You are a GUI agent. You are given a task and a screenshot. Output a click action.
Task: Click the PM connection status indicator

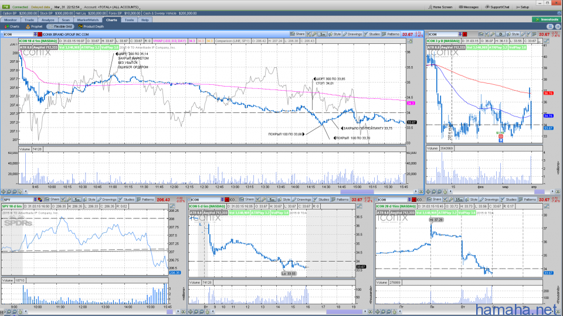[x=6, y=7]
